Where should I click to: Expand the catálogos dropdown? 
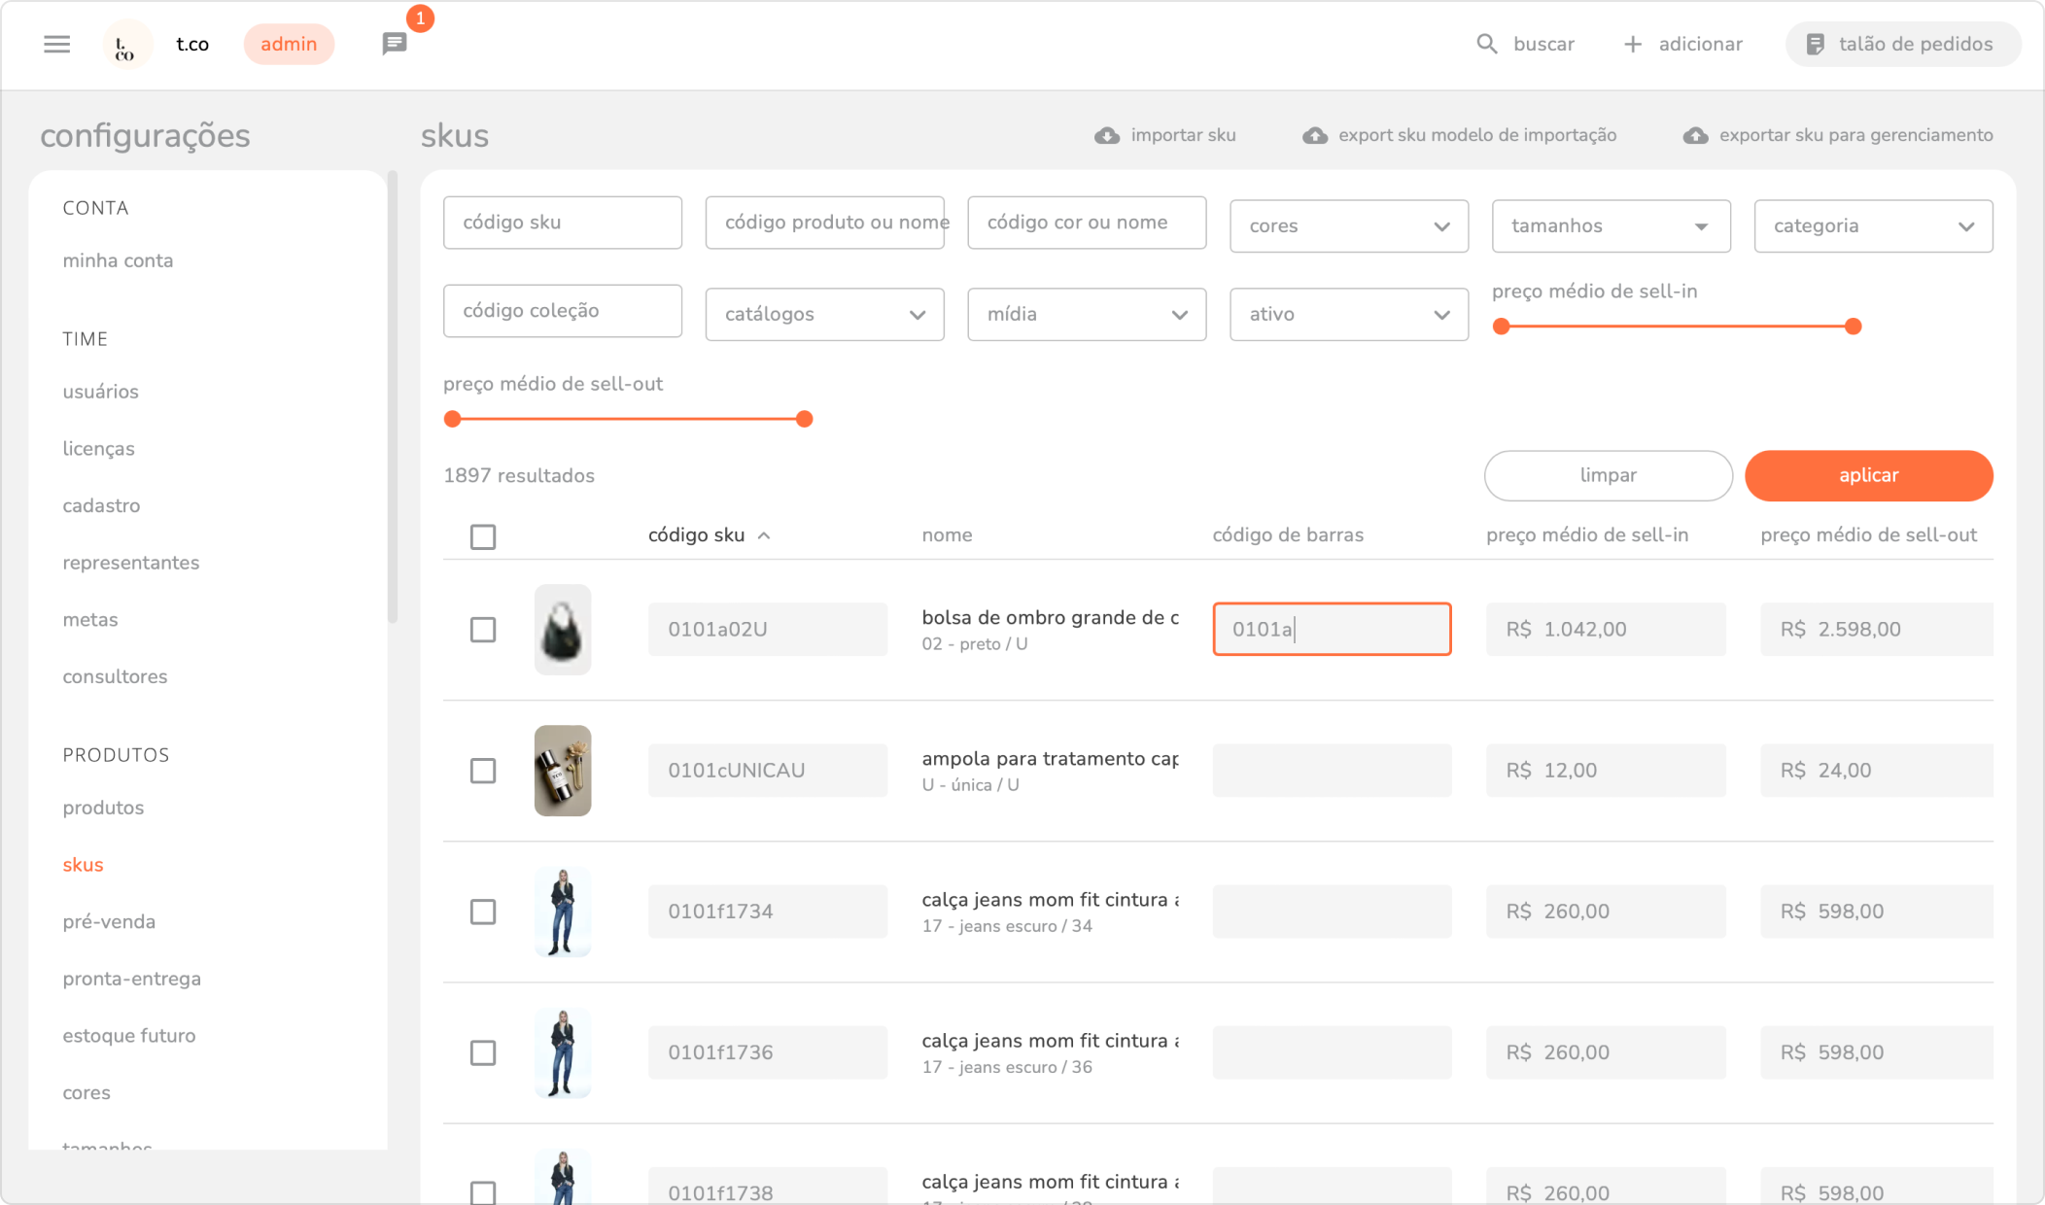click(x=824, y=314)
